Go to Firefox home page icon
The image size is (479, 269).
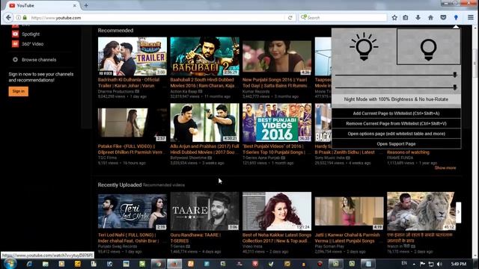pos(431,18)
